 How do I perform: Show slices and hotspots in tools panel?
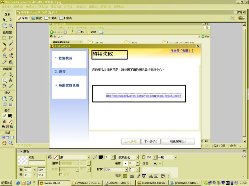pos(10,104)
